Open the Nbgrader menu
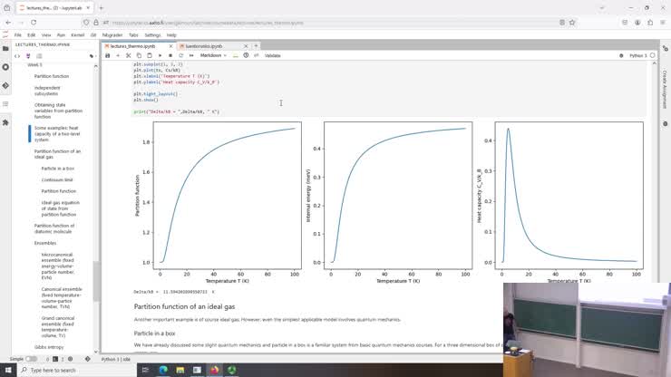This screenshot has width=671, height=377. pos(112,34)
